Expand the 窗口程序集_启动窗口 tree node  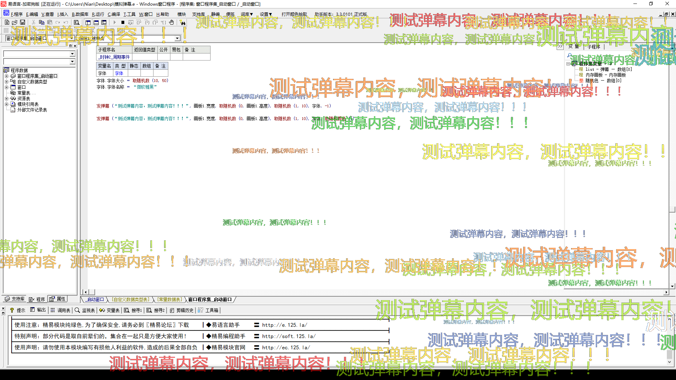pos(6,76)
